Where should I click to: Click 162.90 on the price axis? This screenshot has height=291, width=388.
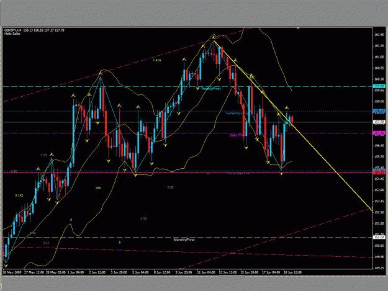[379, 35]
